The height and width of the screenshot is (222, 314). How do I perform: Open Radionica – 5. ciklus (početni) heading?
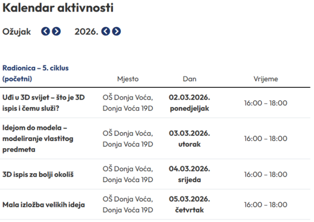pyautogui.click(x=35, y=73)
